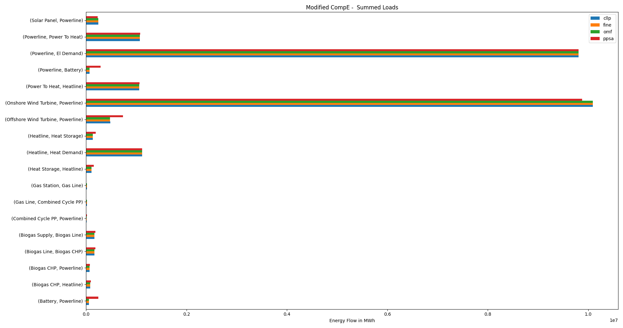Click the 'ppsa' legend label
This screenshot has width=623, height=328.
coord(608,39)
